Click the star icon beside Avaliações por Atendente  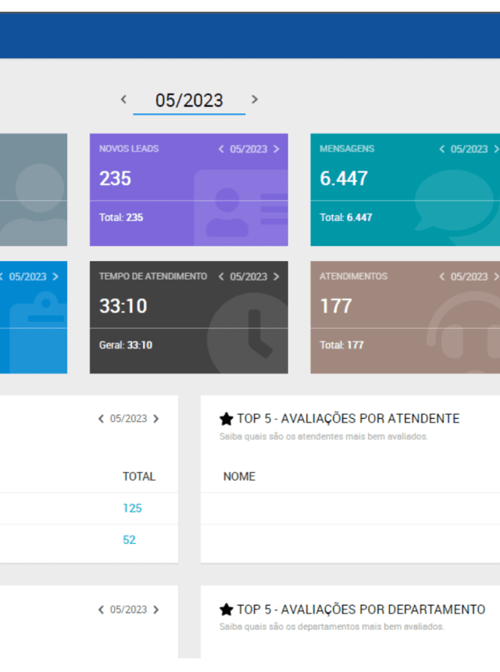(x=227, y=419)
